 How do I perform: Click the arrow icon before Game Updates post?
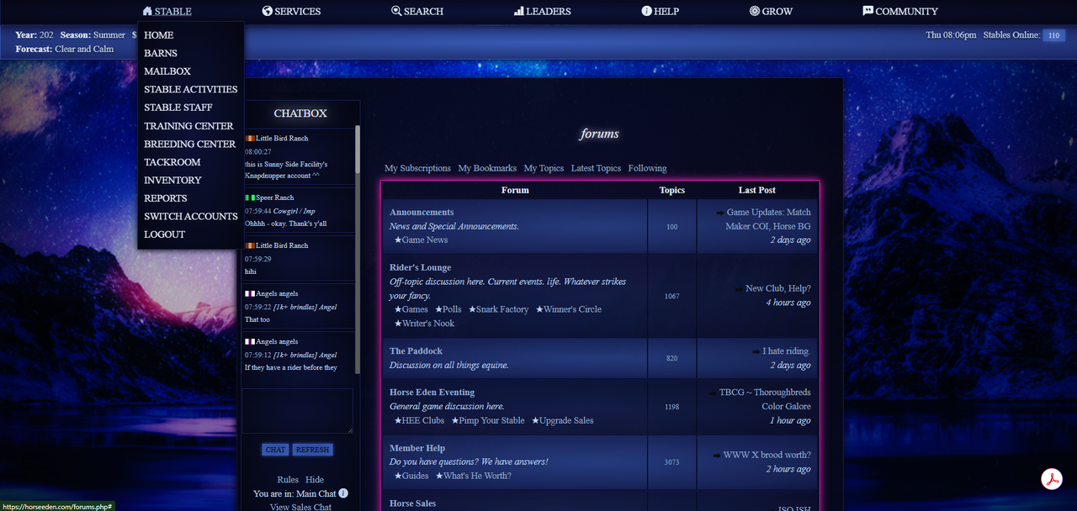[x=720, y=213]
